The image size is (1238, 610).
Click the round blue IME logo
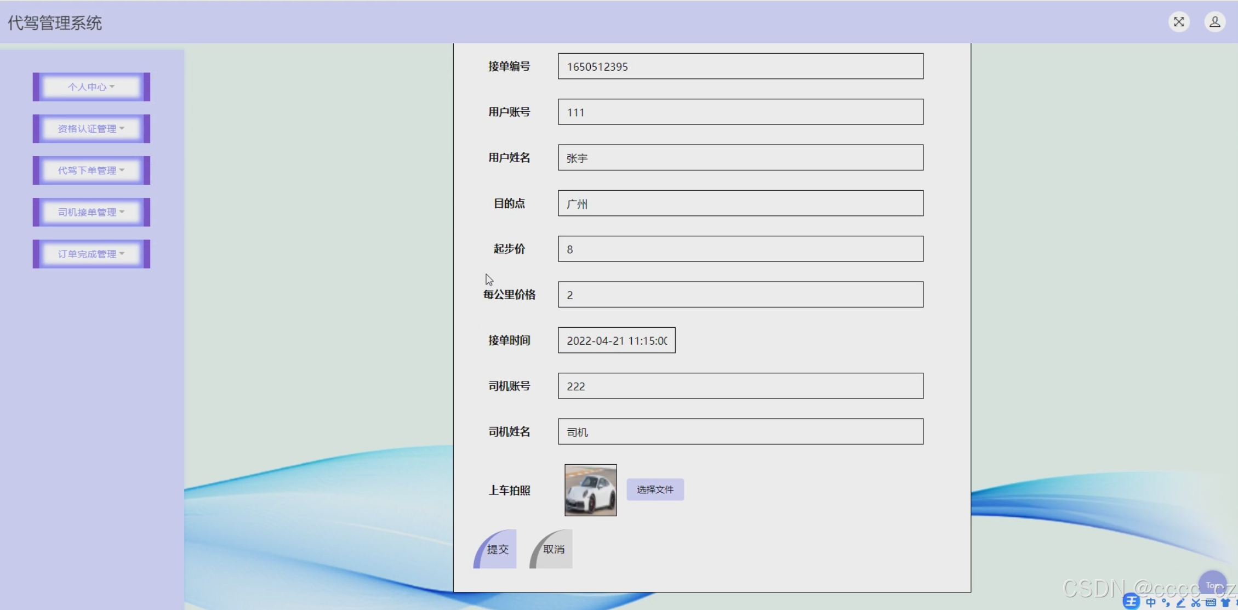(x=1131, y=602)
